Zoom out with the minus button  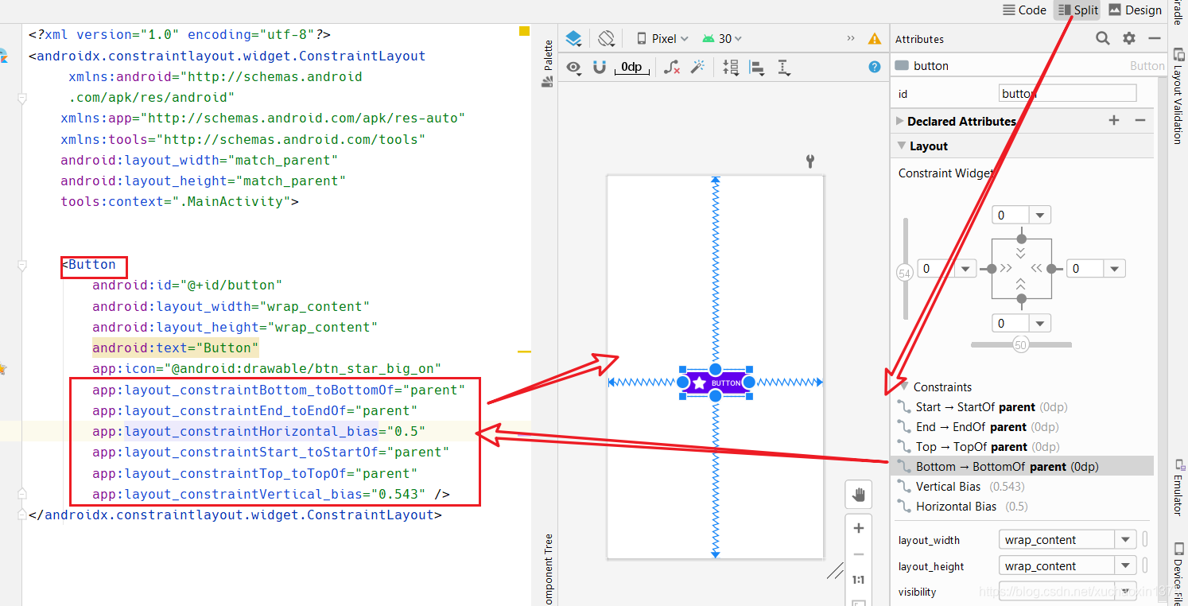858,554
